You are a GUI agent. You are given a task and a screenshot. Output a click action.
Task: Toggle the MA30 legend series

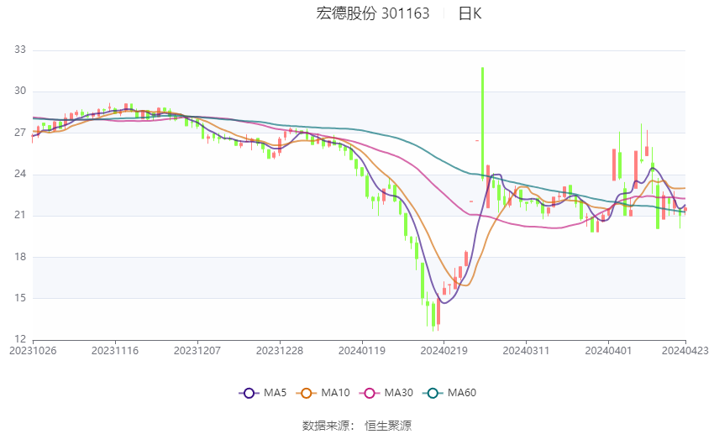pyautogui.click(x=386, y=393)
